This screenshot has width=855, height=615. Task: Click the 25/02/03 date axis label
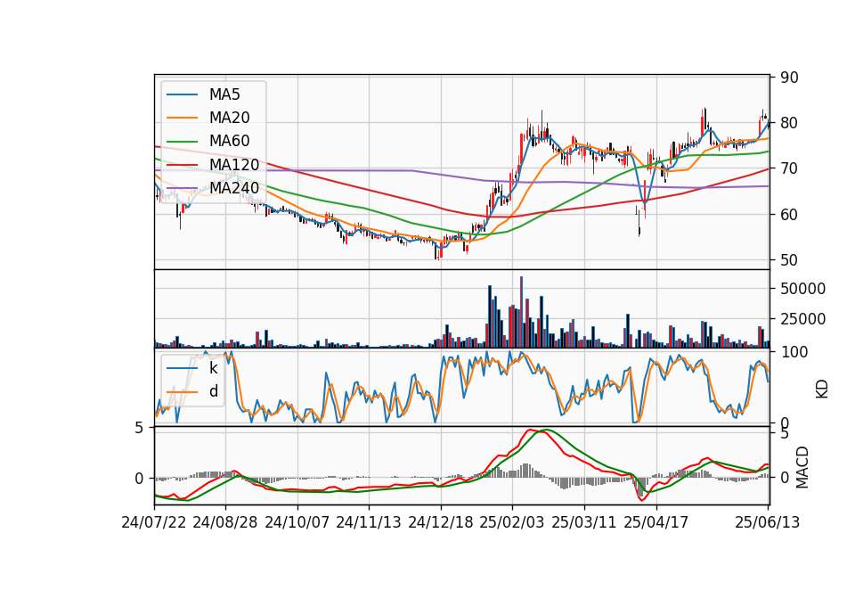512,522
